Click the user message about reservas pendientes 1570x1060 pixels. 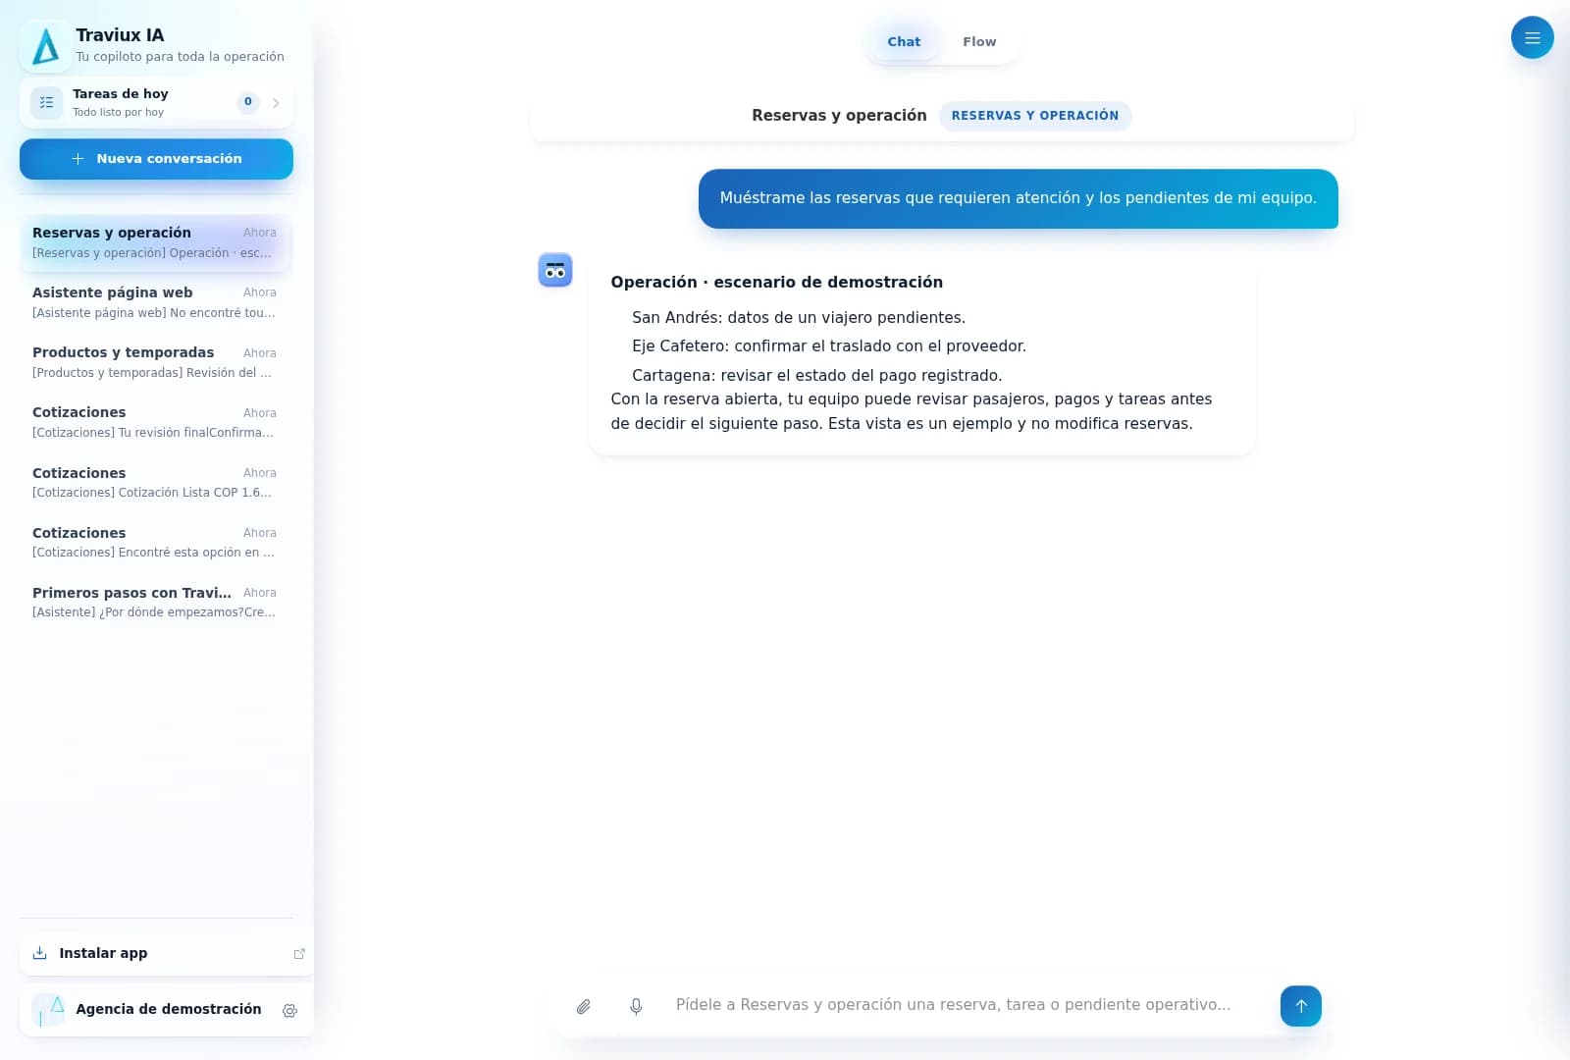[1018, 198]
